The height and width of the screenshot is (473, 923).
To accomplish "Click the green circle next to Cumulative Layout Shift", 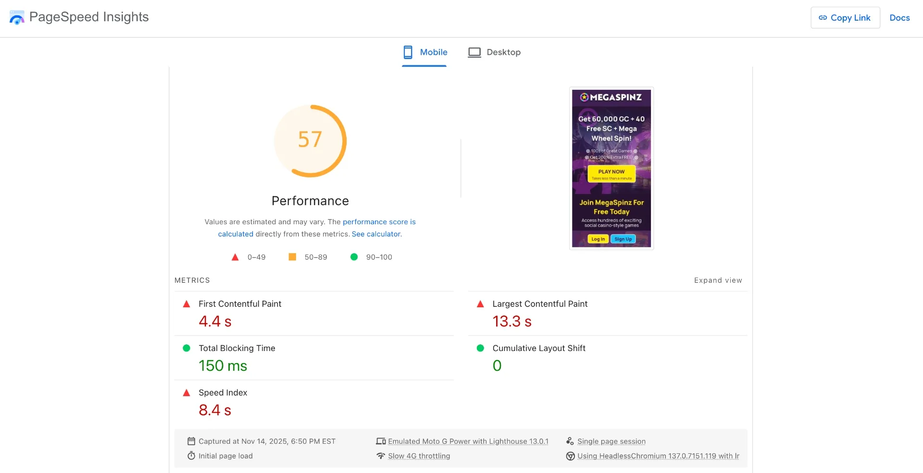I will pyautogui.click(x=480, y=348).
